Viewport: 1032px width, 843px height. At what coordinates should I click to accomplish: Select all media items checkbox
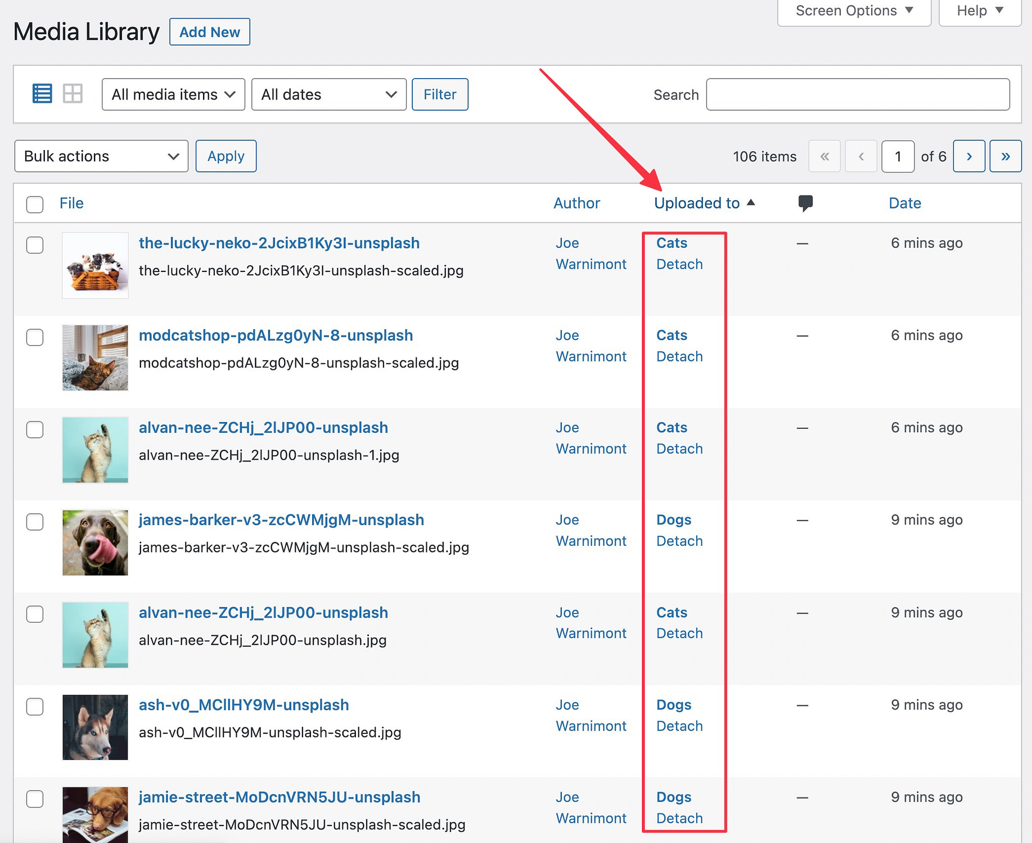(34, 205)
